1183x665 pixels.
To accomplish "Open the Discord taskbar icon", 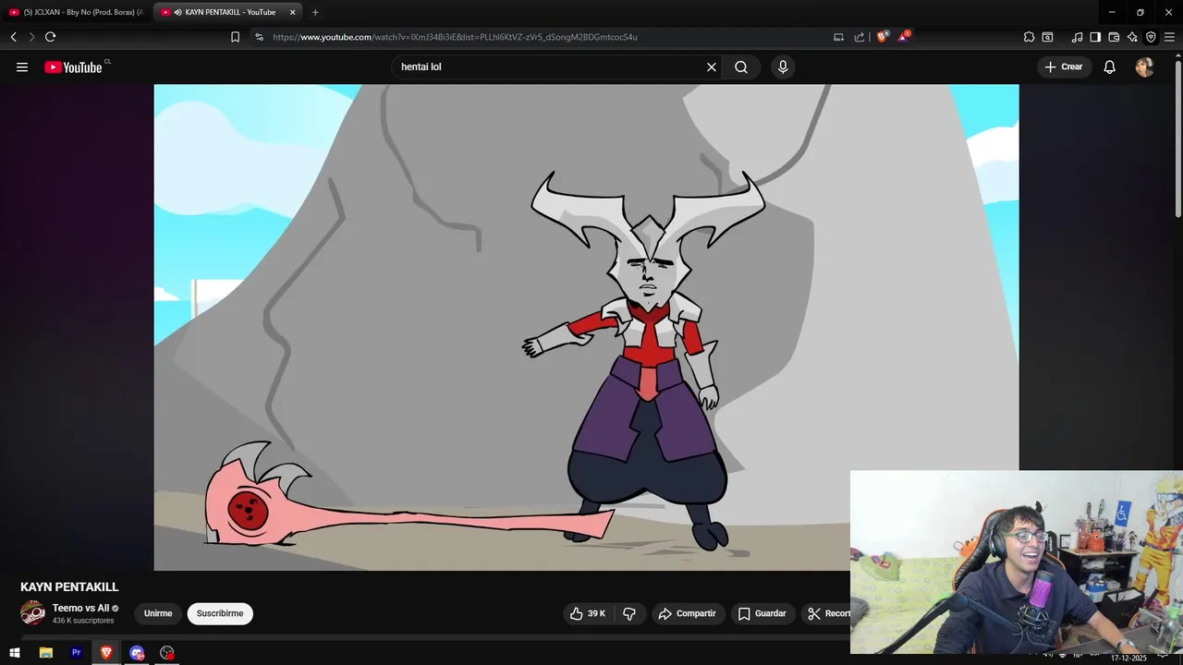I will coord(137,653).
